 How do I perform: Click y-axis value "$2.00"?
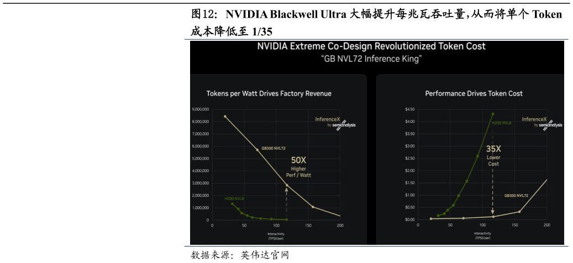pos(409,171)
